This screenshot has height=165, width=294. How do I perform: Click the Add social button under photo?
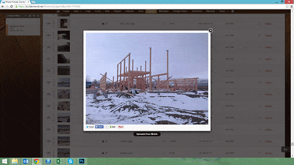[x=113, y=127]
